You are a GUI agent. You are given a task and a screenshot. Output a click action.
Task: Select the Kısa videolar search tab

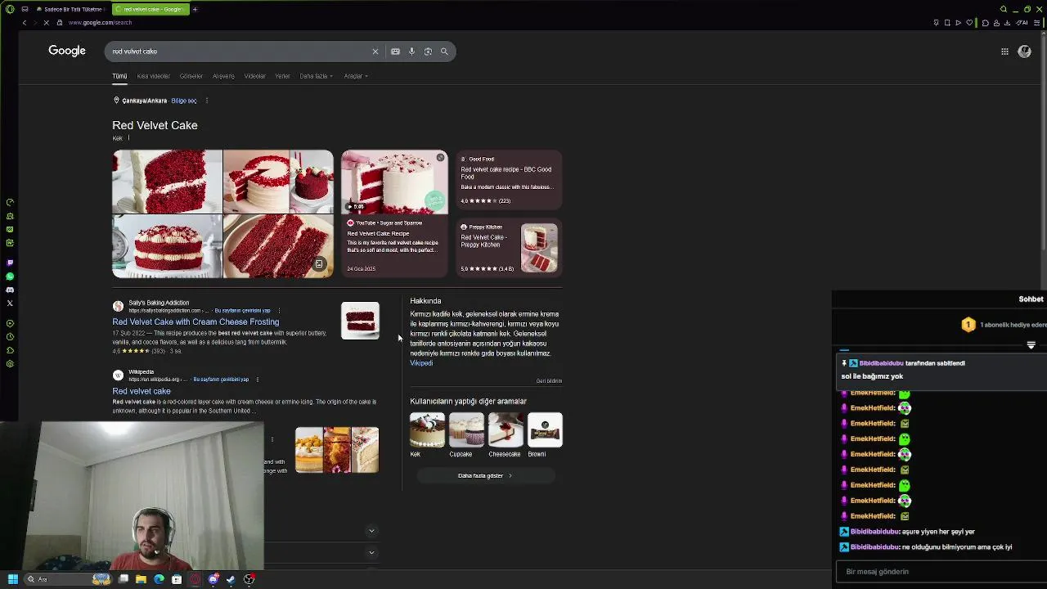(153, 76)
